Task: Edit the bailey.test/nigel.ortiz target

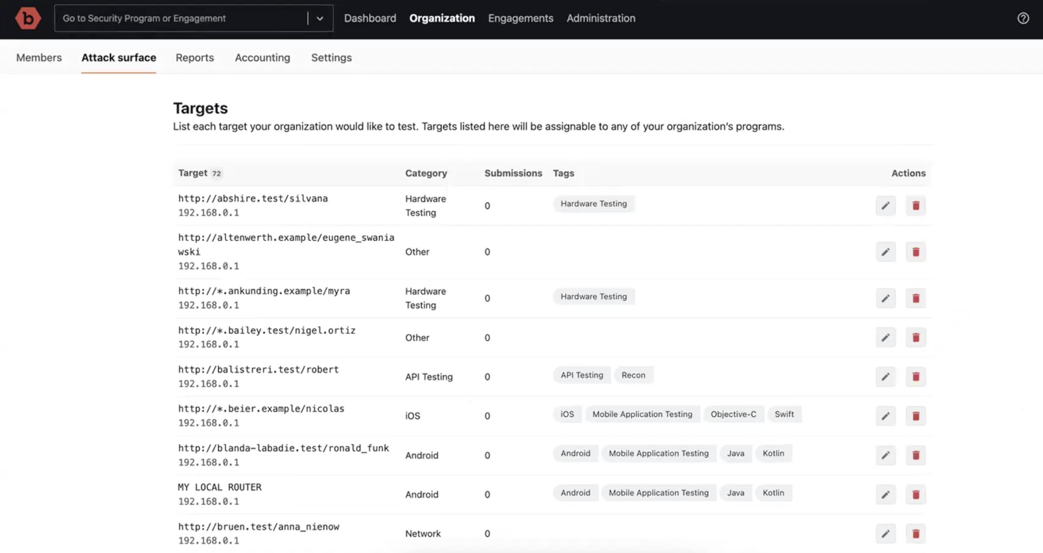Action: tap(886, 338)
